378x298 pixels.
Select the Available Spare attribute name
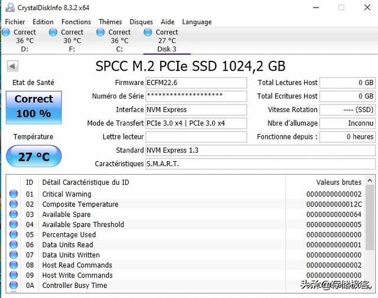point(66,214)
